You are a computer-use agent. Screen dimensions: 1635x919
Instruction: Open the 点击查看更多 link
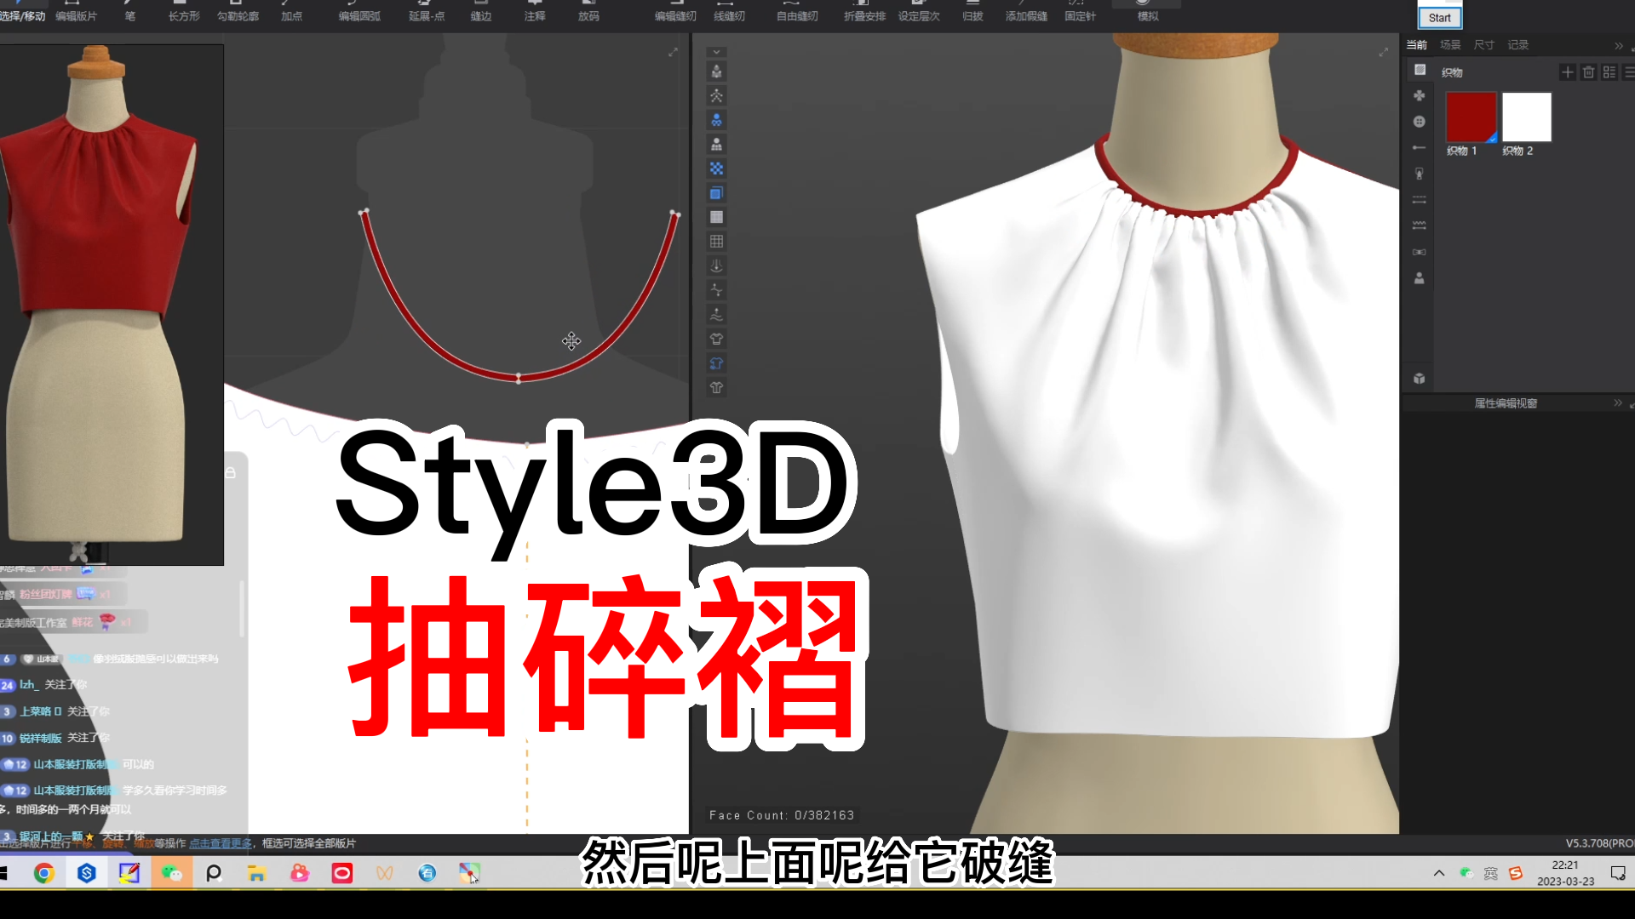tap(221, 843)
